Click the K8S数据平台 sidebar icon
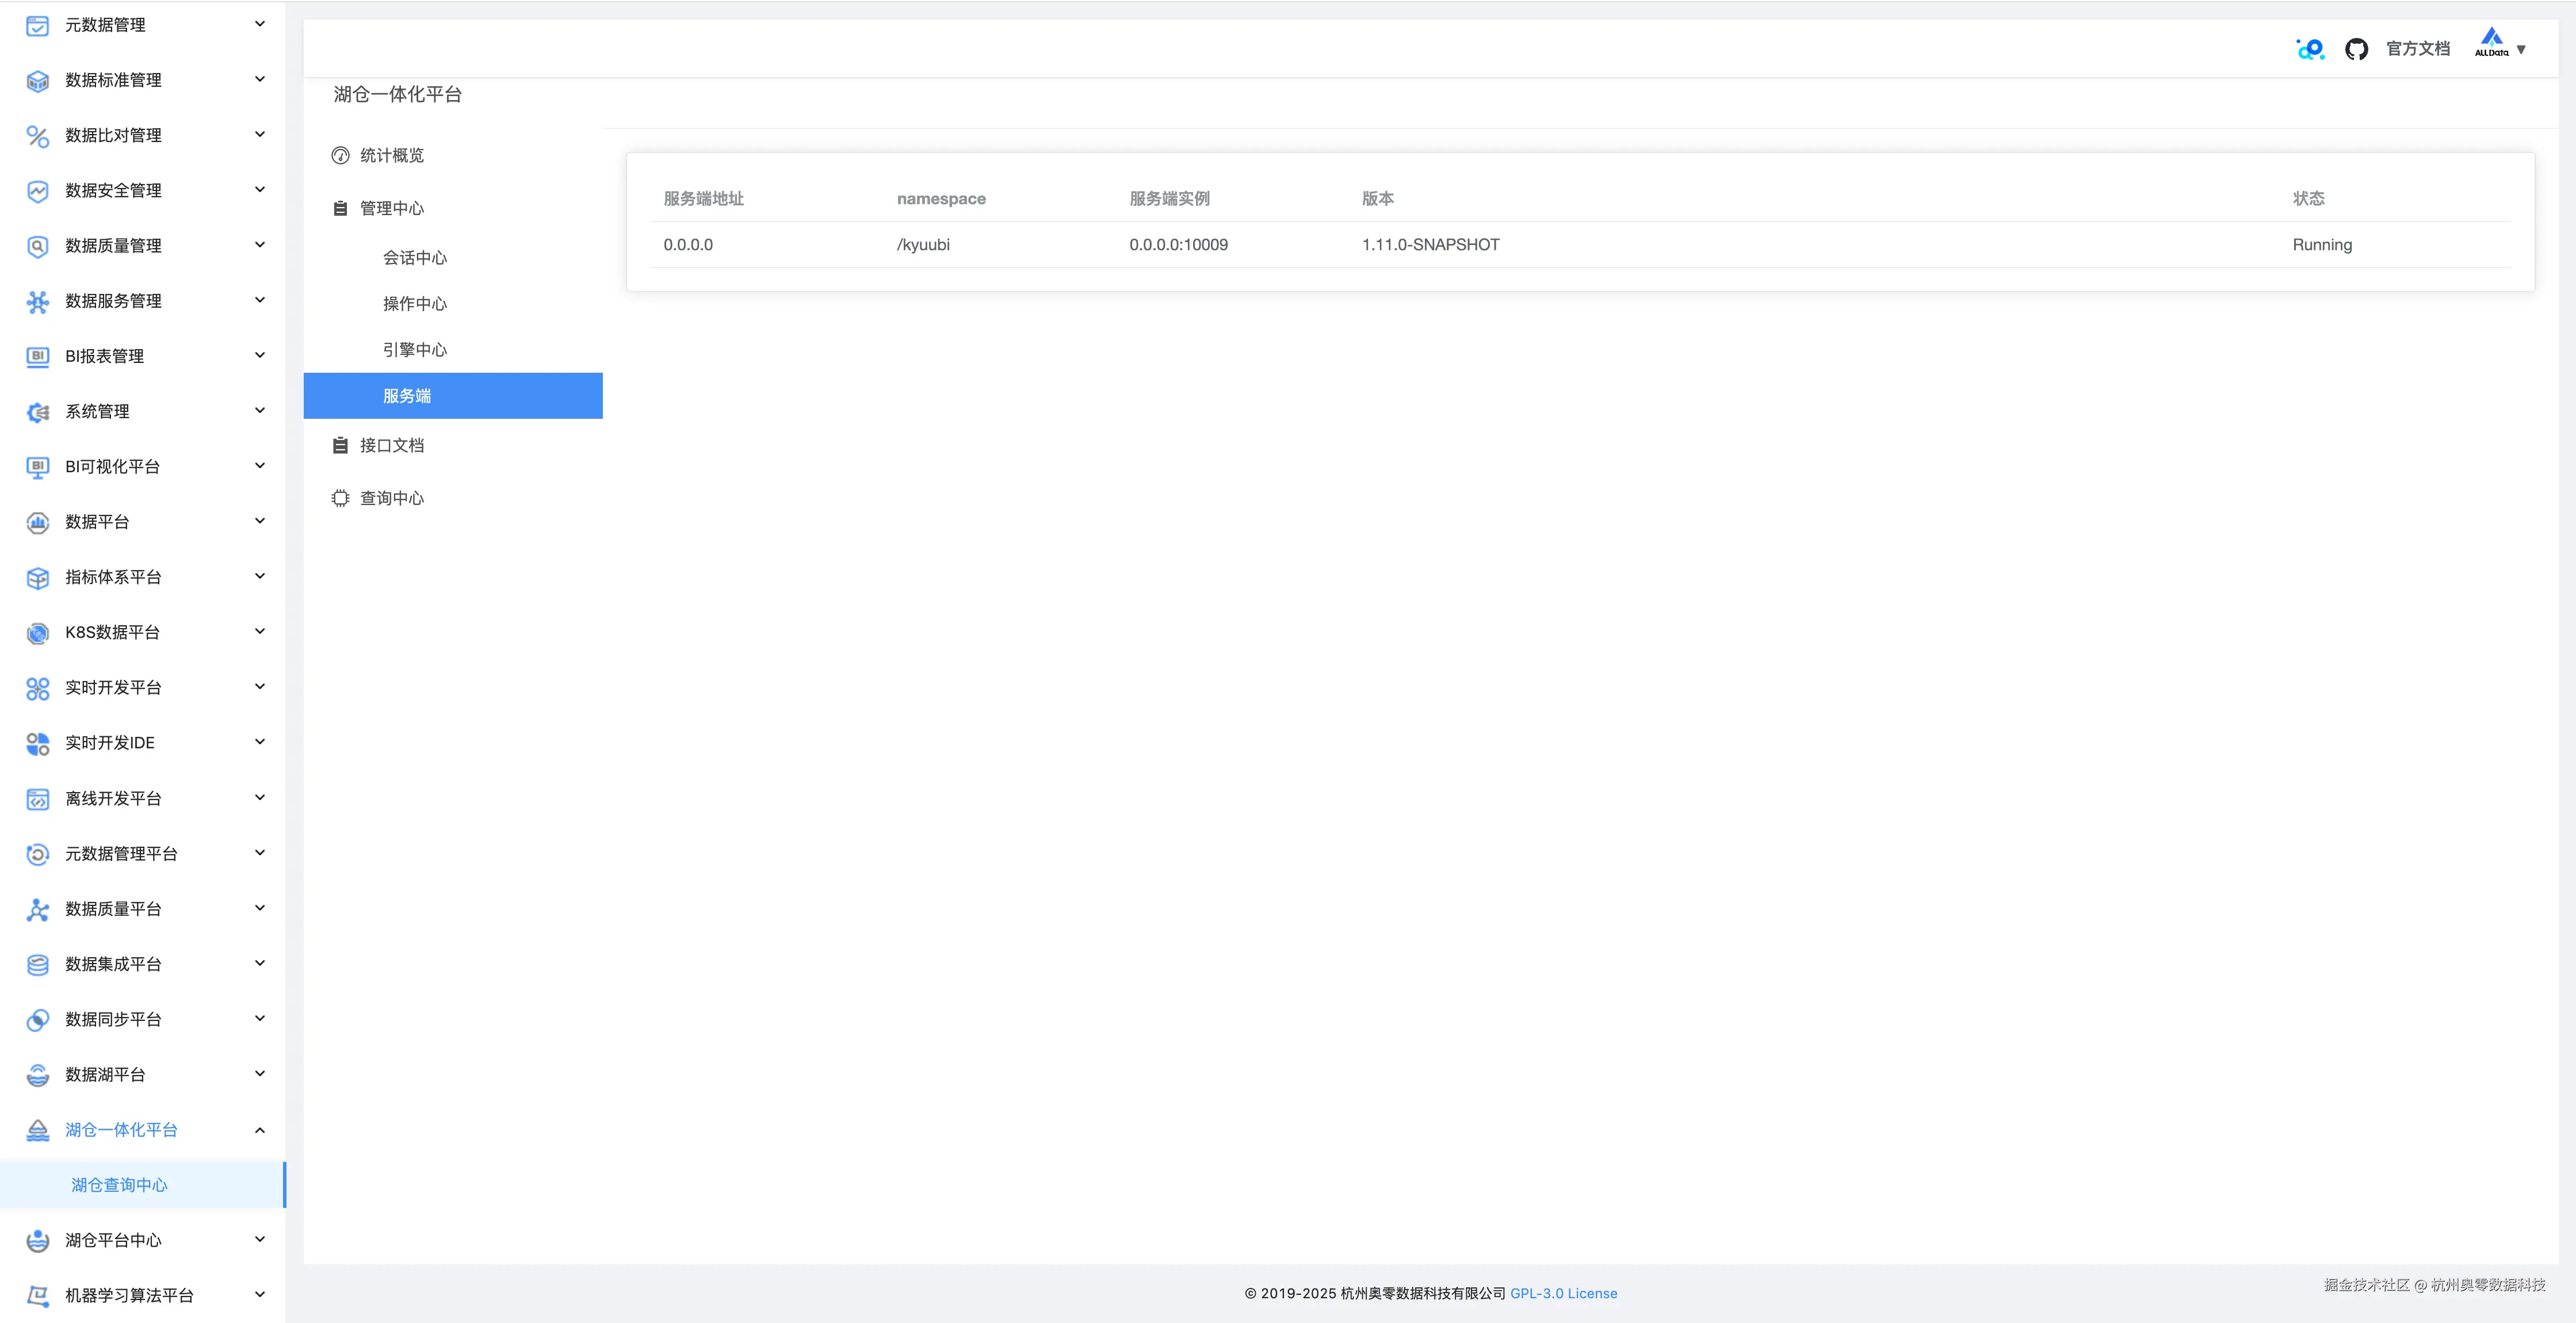The image size is (2576, 1323). [x=38, y=633]
